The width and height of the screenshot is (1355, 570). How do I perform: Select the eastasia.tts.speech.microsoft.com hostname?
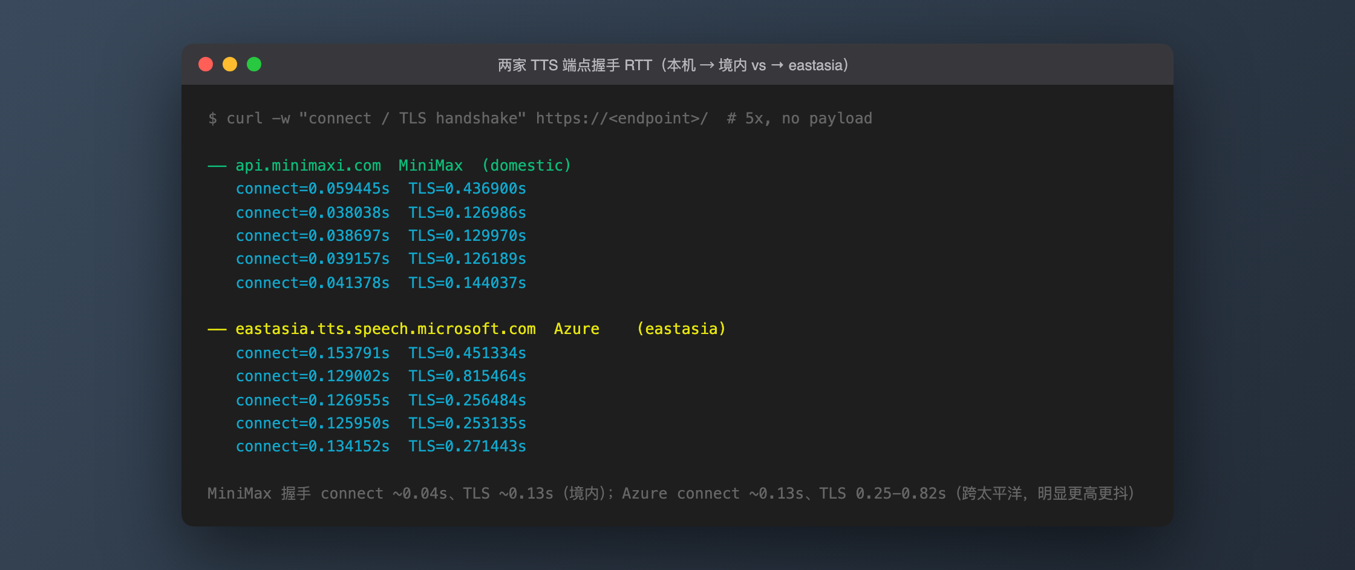[385, 329]
